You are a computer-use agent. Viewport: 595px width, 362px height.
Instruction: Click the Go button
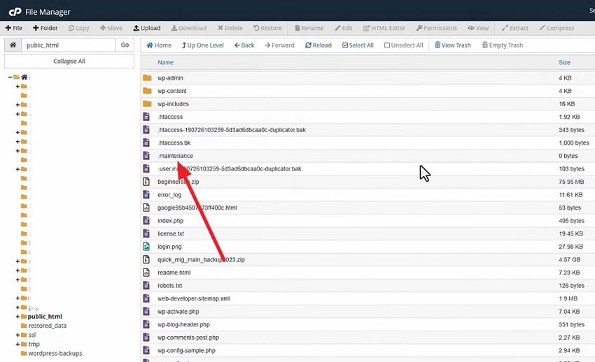coord(125,45)
